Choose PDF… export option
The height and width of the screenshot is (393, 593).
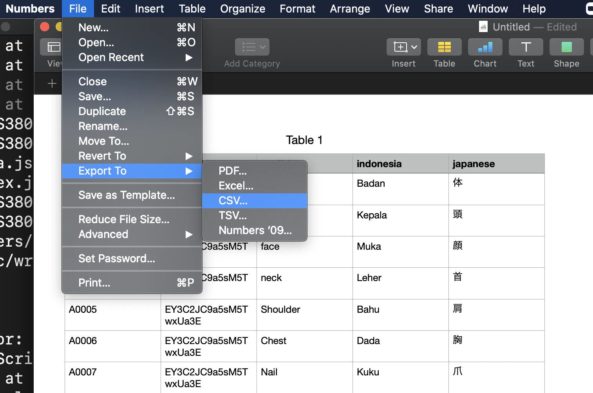pos(255,171)
